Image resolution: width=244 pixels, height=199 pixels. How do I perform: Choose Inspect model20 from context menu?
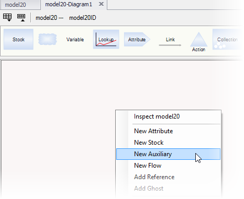[x=168, y=116]
